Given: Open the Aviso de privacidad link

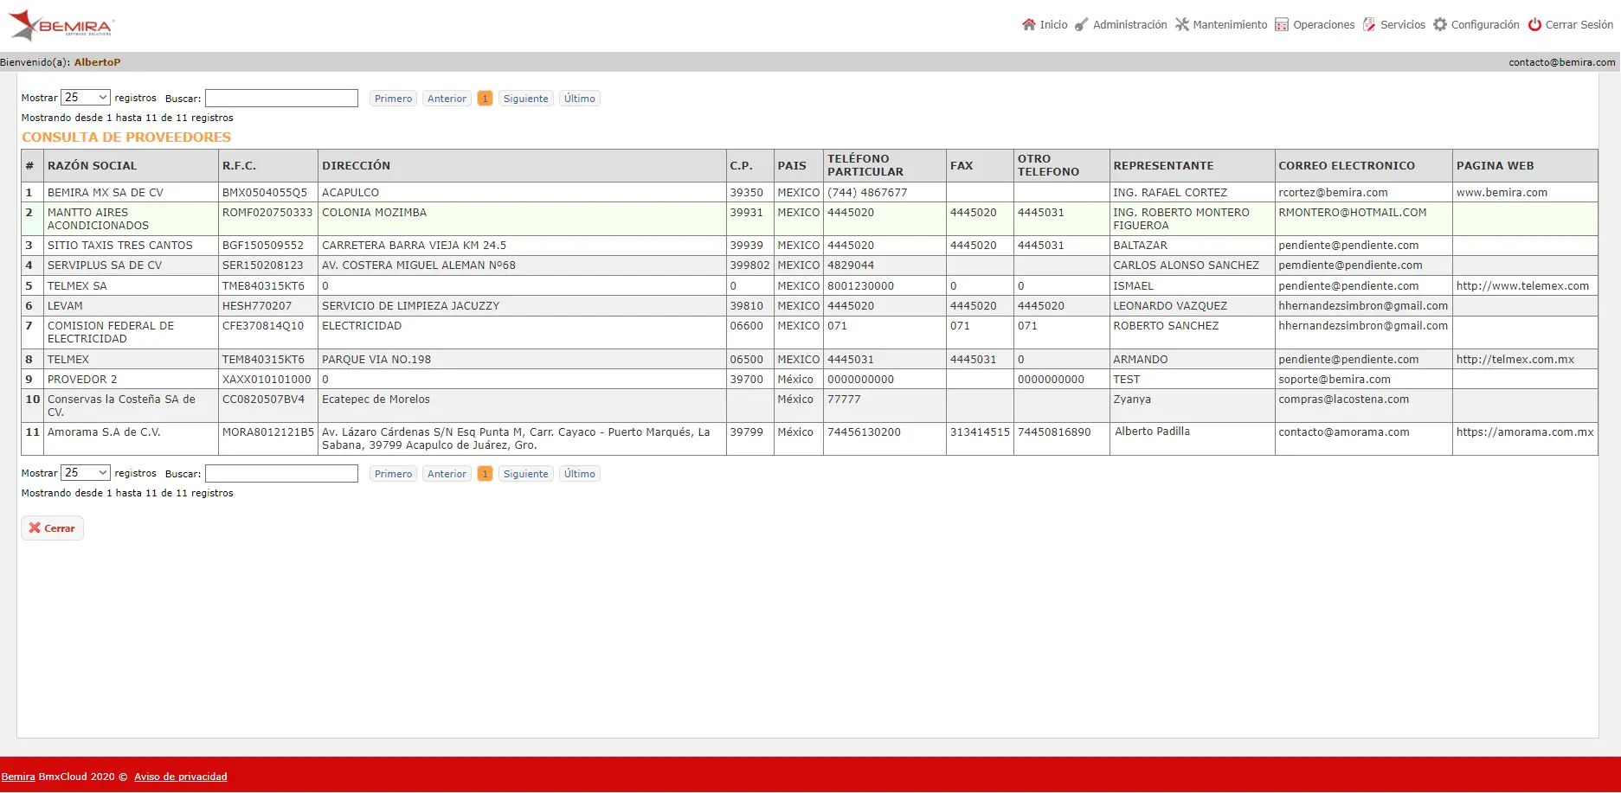Looking at the screenshot, I should 181,777.
